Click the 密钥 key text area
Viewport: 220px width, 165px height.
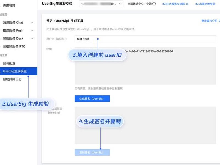(145, 66)
